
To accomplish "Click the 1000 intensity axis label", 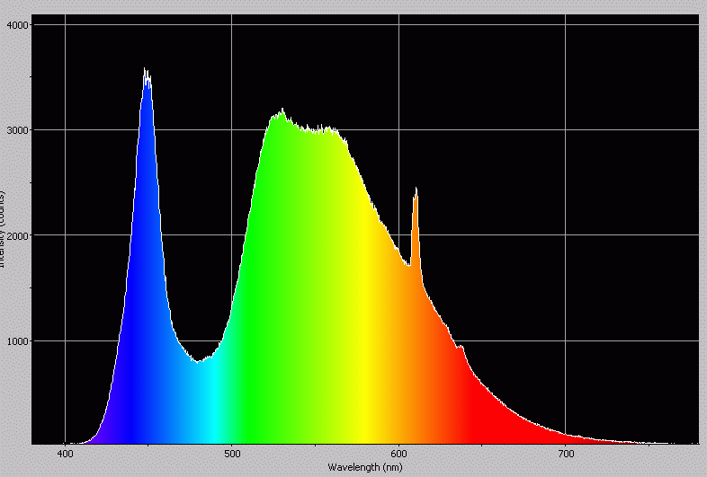I will tap(18, 341).
